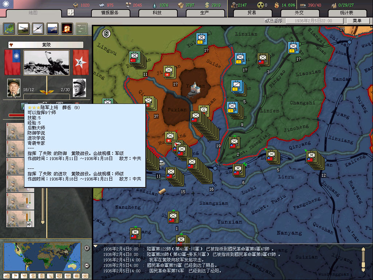The height and width of the screenshot is (280, 373).
Task: Click the nuclear explosion icon
Action: (67, 28)
